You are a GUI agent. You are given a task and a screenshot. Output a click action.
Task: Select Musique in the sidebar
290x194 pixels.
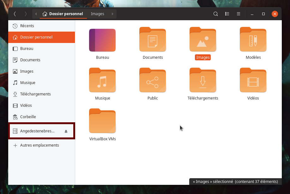(27, 83)
